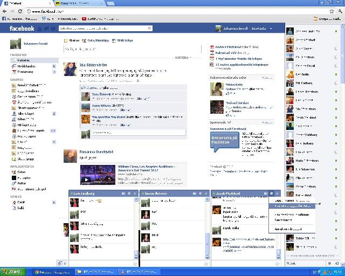Select the highlighted item in chat options menu

click(x=292, y=206)
